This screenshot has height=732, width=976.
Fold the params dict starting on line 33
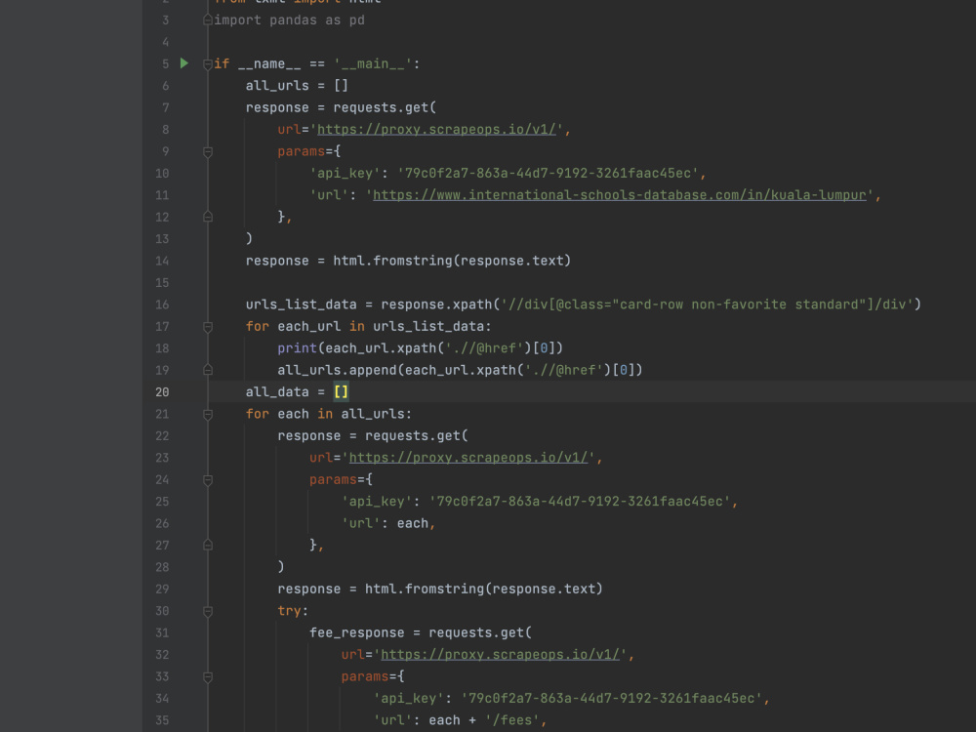[208, 676]
